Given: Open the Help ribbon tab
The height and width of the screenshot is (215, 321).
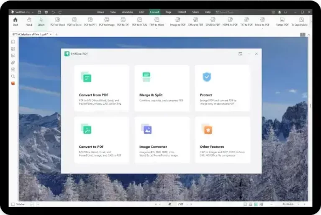Looking at the screenshot, I should [x=208, y=12].
